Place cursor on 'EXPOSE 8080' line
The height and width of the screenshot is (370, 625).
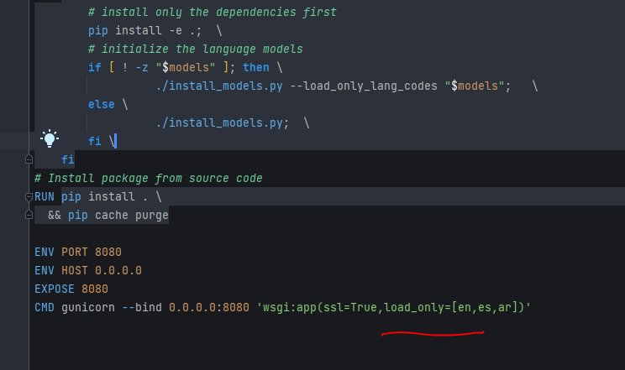71,289
